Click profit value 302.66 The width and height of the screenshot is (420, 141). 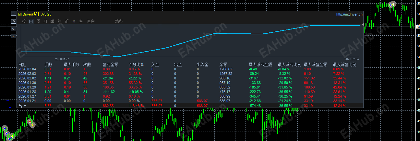tap(108, 74)
